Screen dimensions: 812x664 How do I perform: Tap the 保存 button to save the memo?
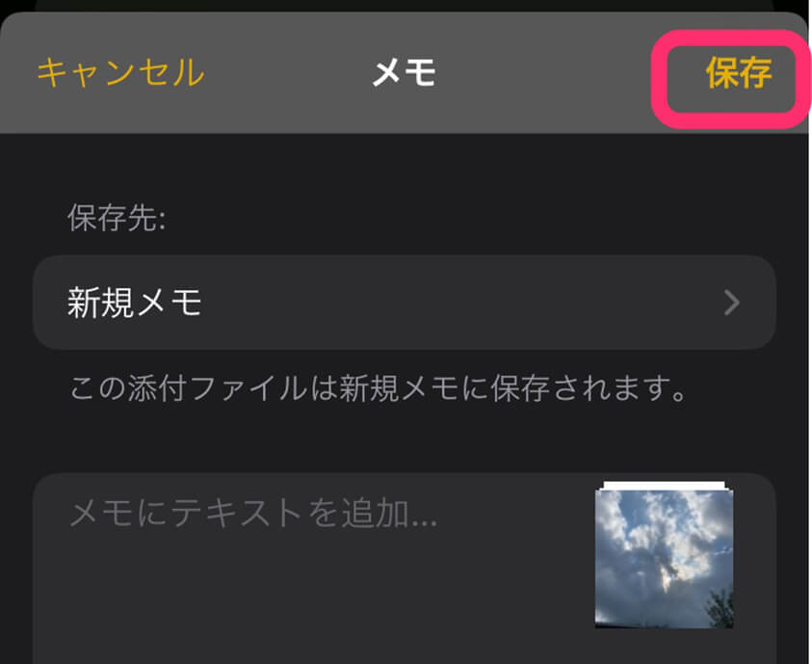click(x=739, y=73)
